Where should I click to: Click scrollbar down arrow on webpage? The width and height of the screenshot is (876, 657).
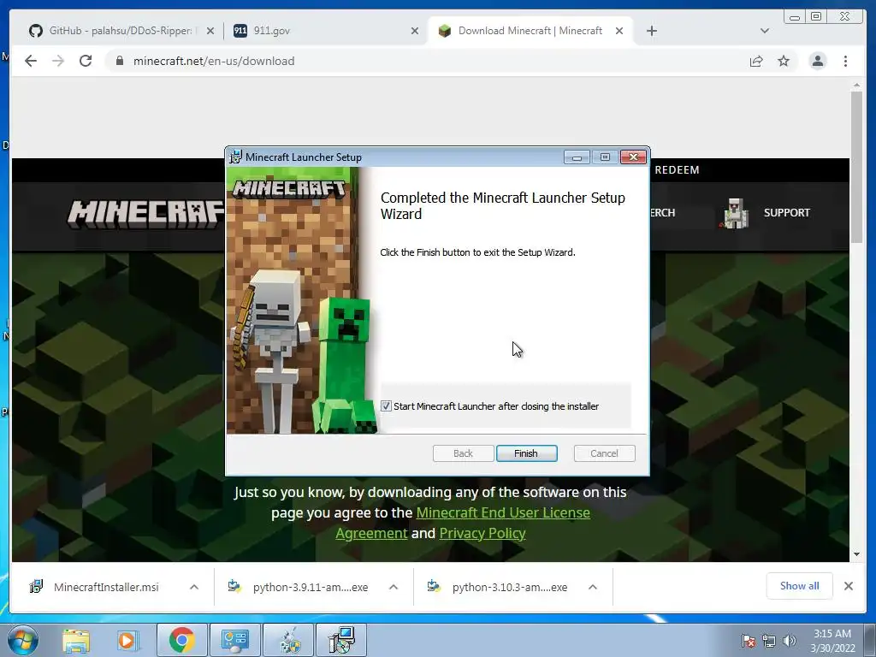click(856, 554)
